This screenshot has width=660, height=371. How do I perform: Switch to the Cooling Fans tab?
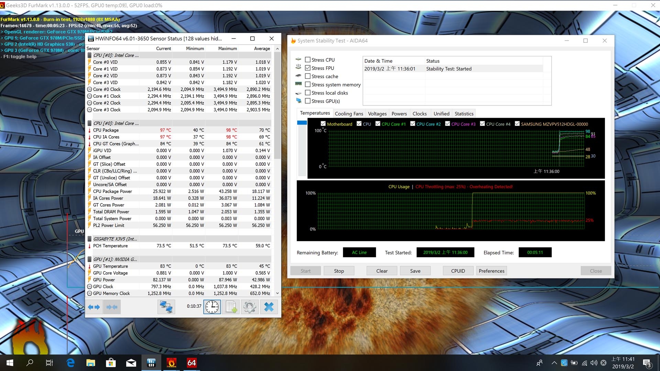349,114
